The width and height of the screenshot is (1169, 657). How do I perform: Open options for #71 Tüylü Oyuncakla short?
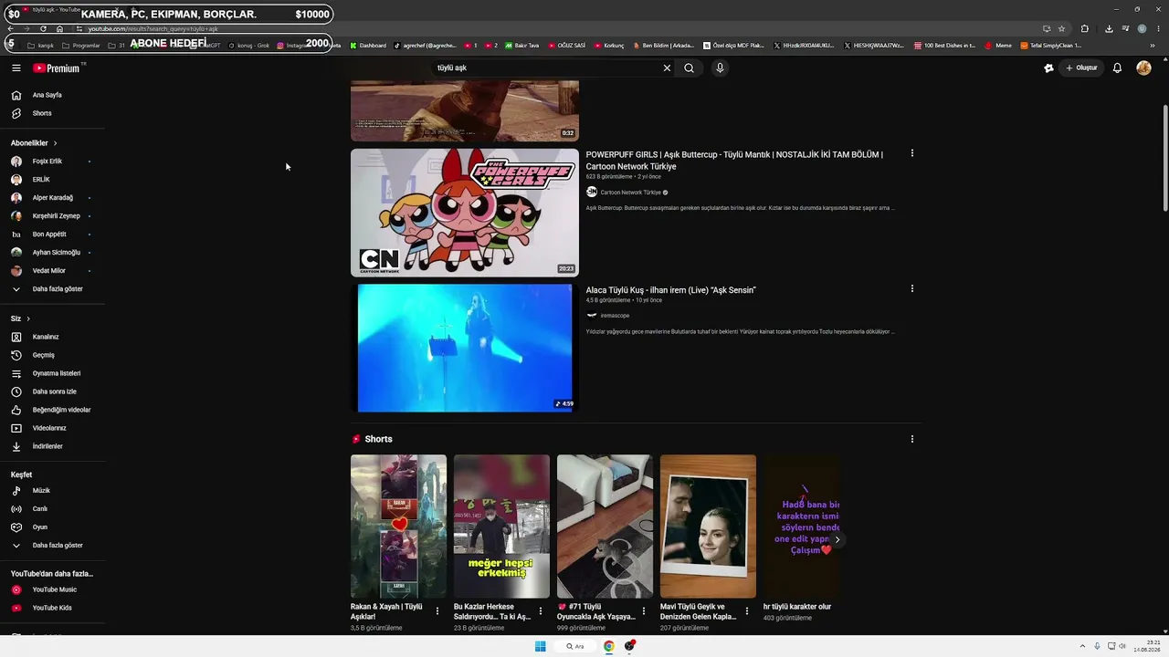tap(644, 611)
